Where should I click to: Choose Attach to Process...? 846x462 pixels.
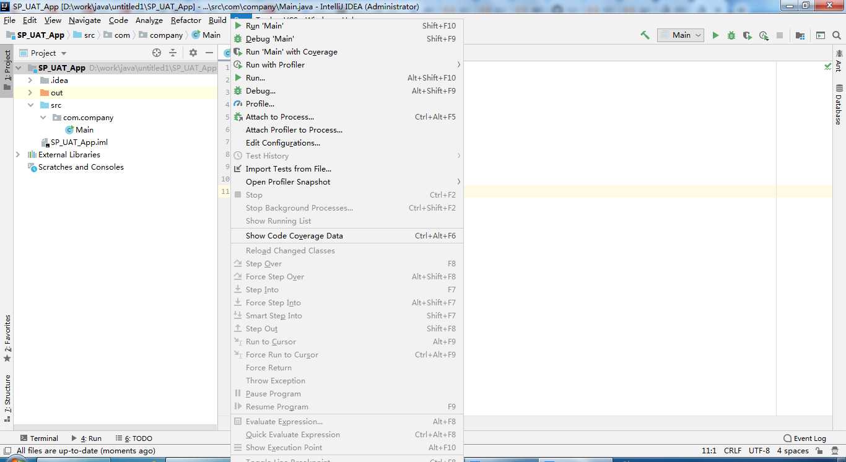pyautogui.click(x=347, y=116)
